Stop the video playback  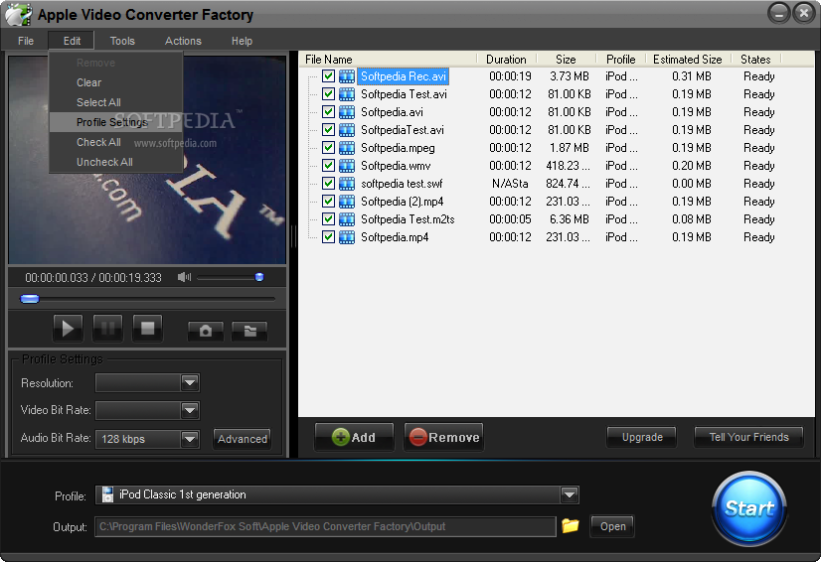click(x=148, y=329)
